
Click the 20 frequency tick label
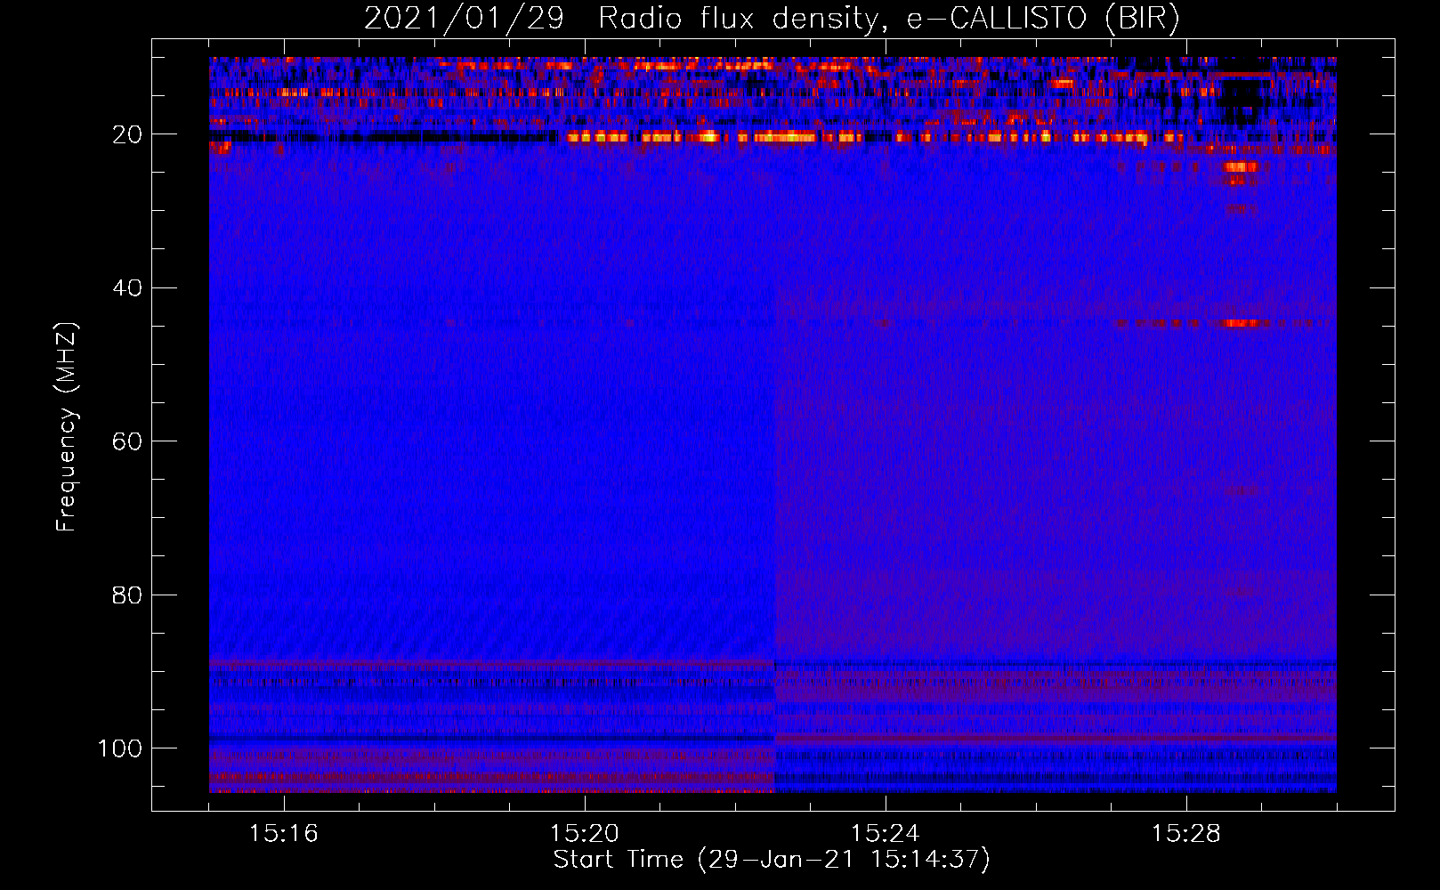[127, 134]
